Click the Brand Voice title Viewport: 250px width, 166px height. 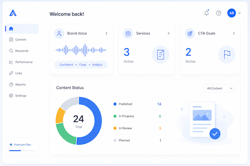tap(77, 33)
